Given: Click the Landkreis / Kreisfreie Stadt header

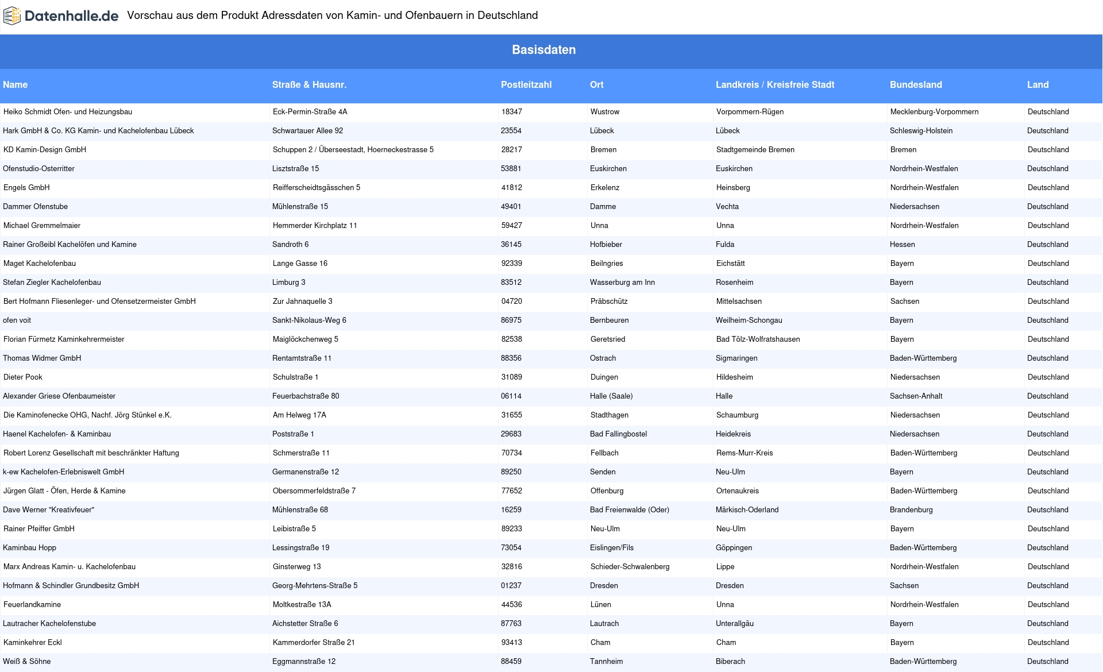Looking at the screenshot, I should coord(775,84).
